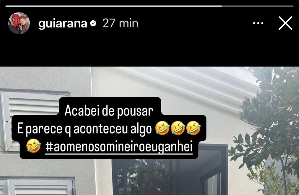Select the "Acabei de pousar" text sticker
Image resolution: width=299 pixels, height=195 pixels.
(x=109, y=111)
